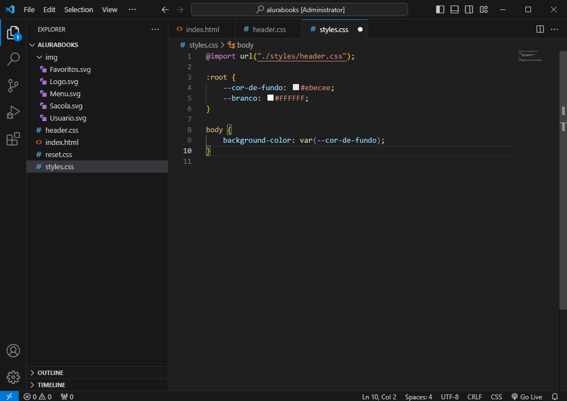Screen dimensions: 567x401
Task: Toggle the primary side bar
Action: (x=440, y=10)
